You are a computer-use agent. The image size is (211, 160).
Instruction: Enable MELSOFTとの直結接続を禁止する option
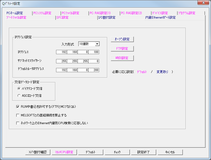click(x=17, y=115)
